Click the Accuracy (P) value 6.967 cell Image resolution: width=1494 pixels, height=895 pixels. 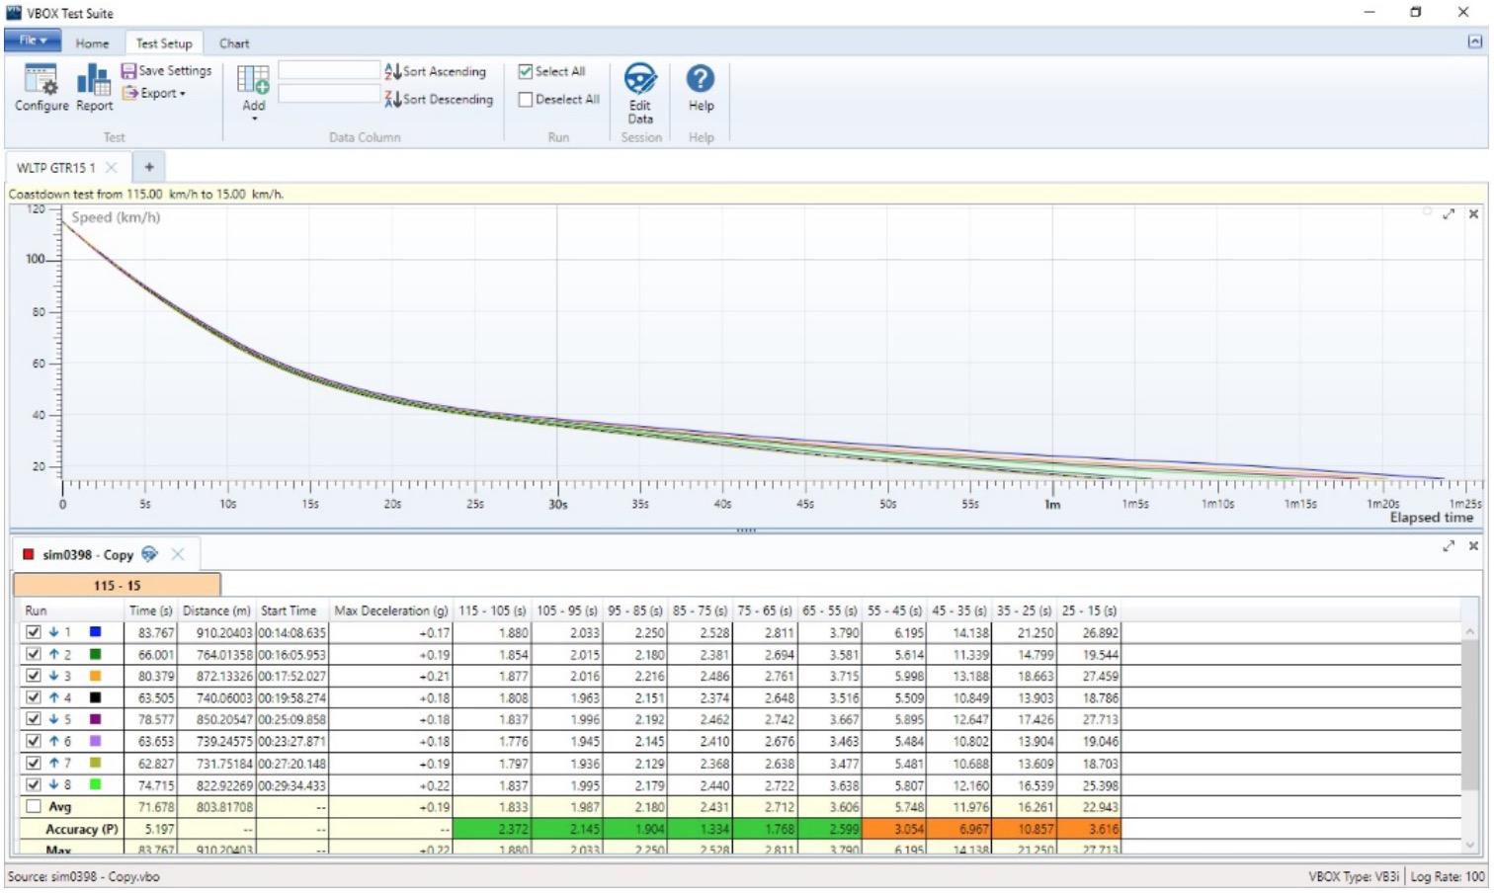click(958, 829)
